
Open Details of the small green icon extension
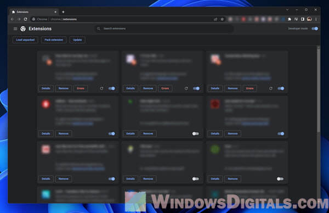click(131, 133)
